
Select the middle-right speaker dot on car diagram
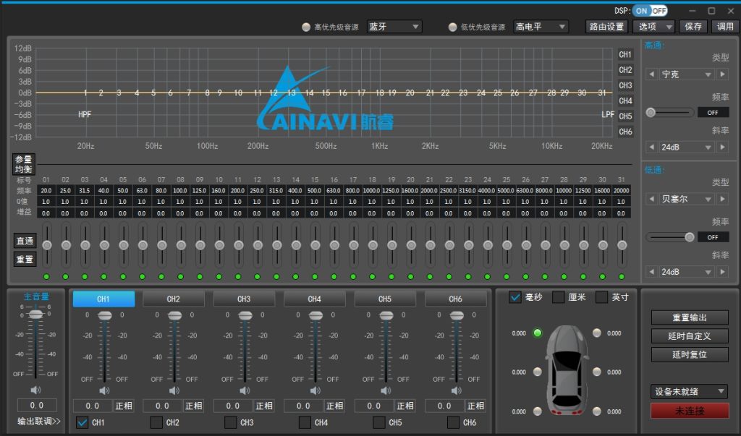(597, 372)
